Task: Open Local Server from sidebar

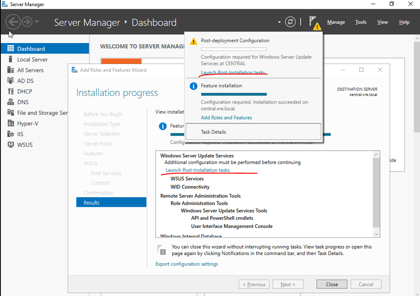Action: click(32, 59)
